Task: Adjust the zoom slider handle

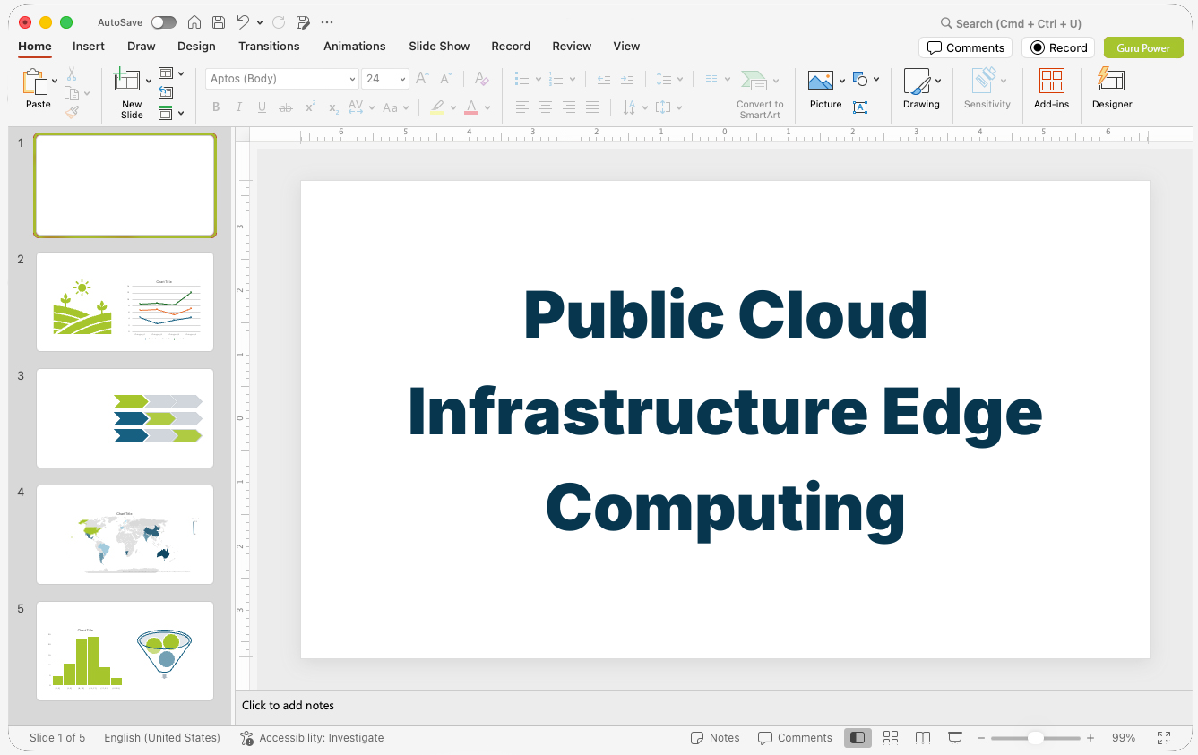Action: coord(1036,738)
